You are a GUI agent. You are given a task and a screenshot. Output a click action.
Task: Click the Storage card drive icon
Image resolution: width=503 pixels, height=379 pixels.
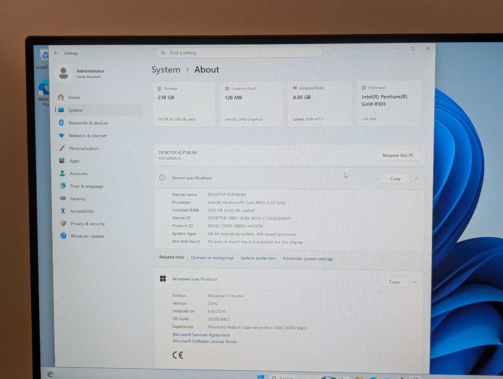pos(159,88)
